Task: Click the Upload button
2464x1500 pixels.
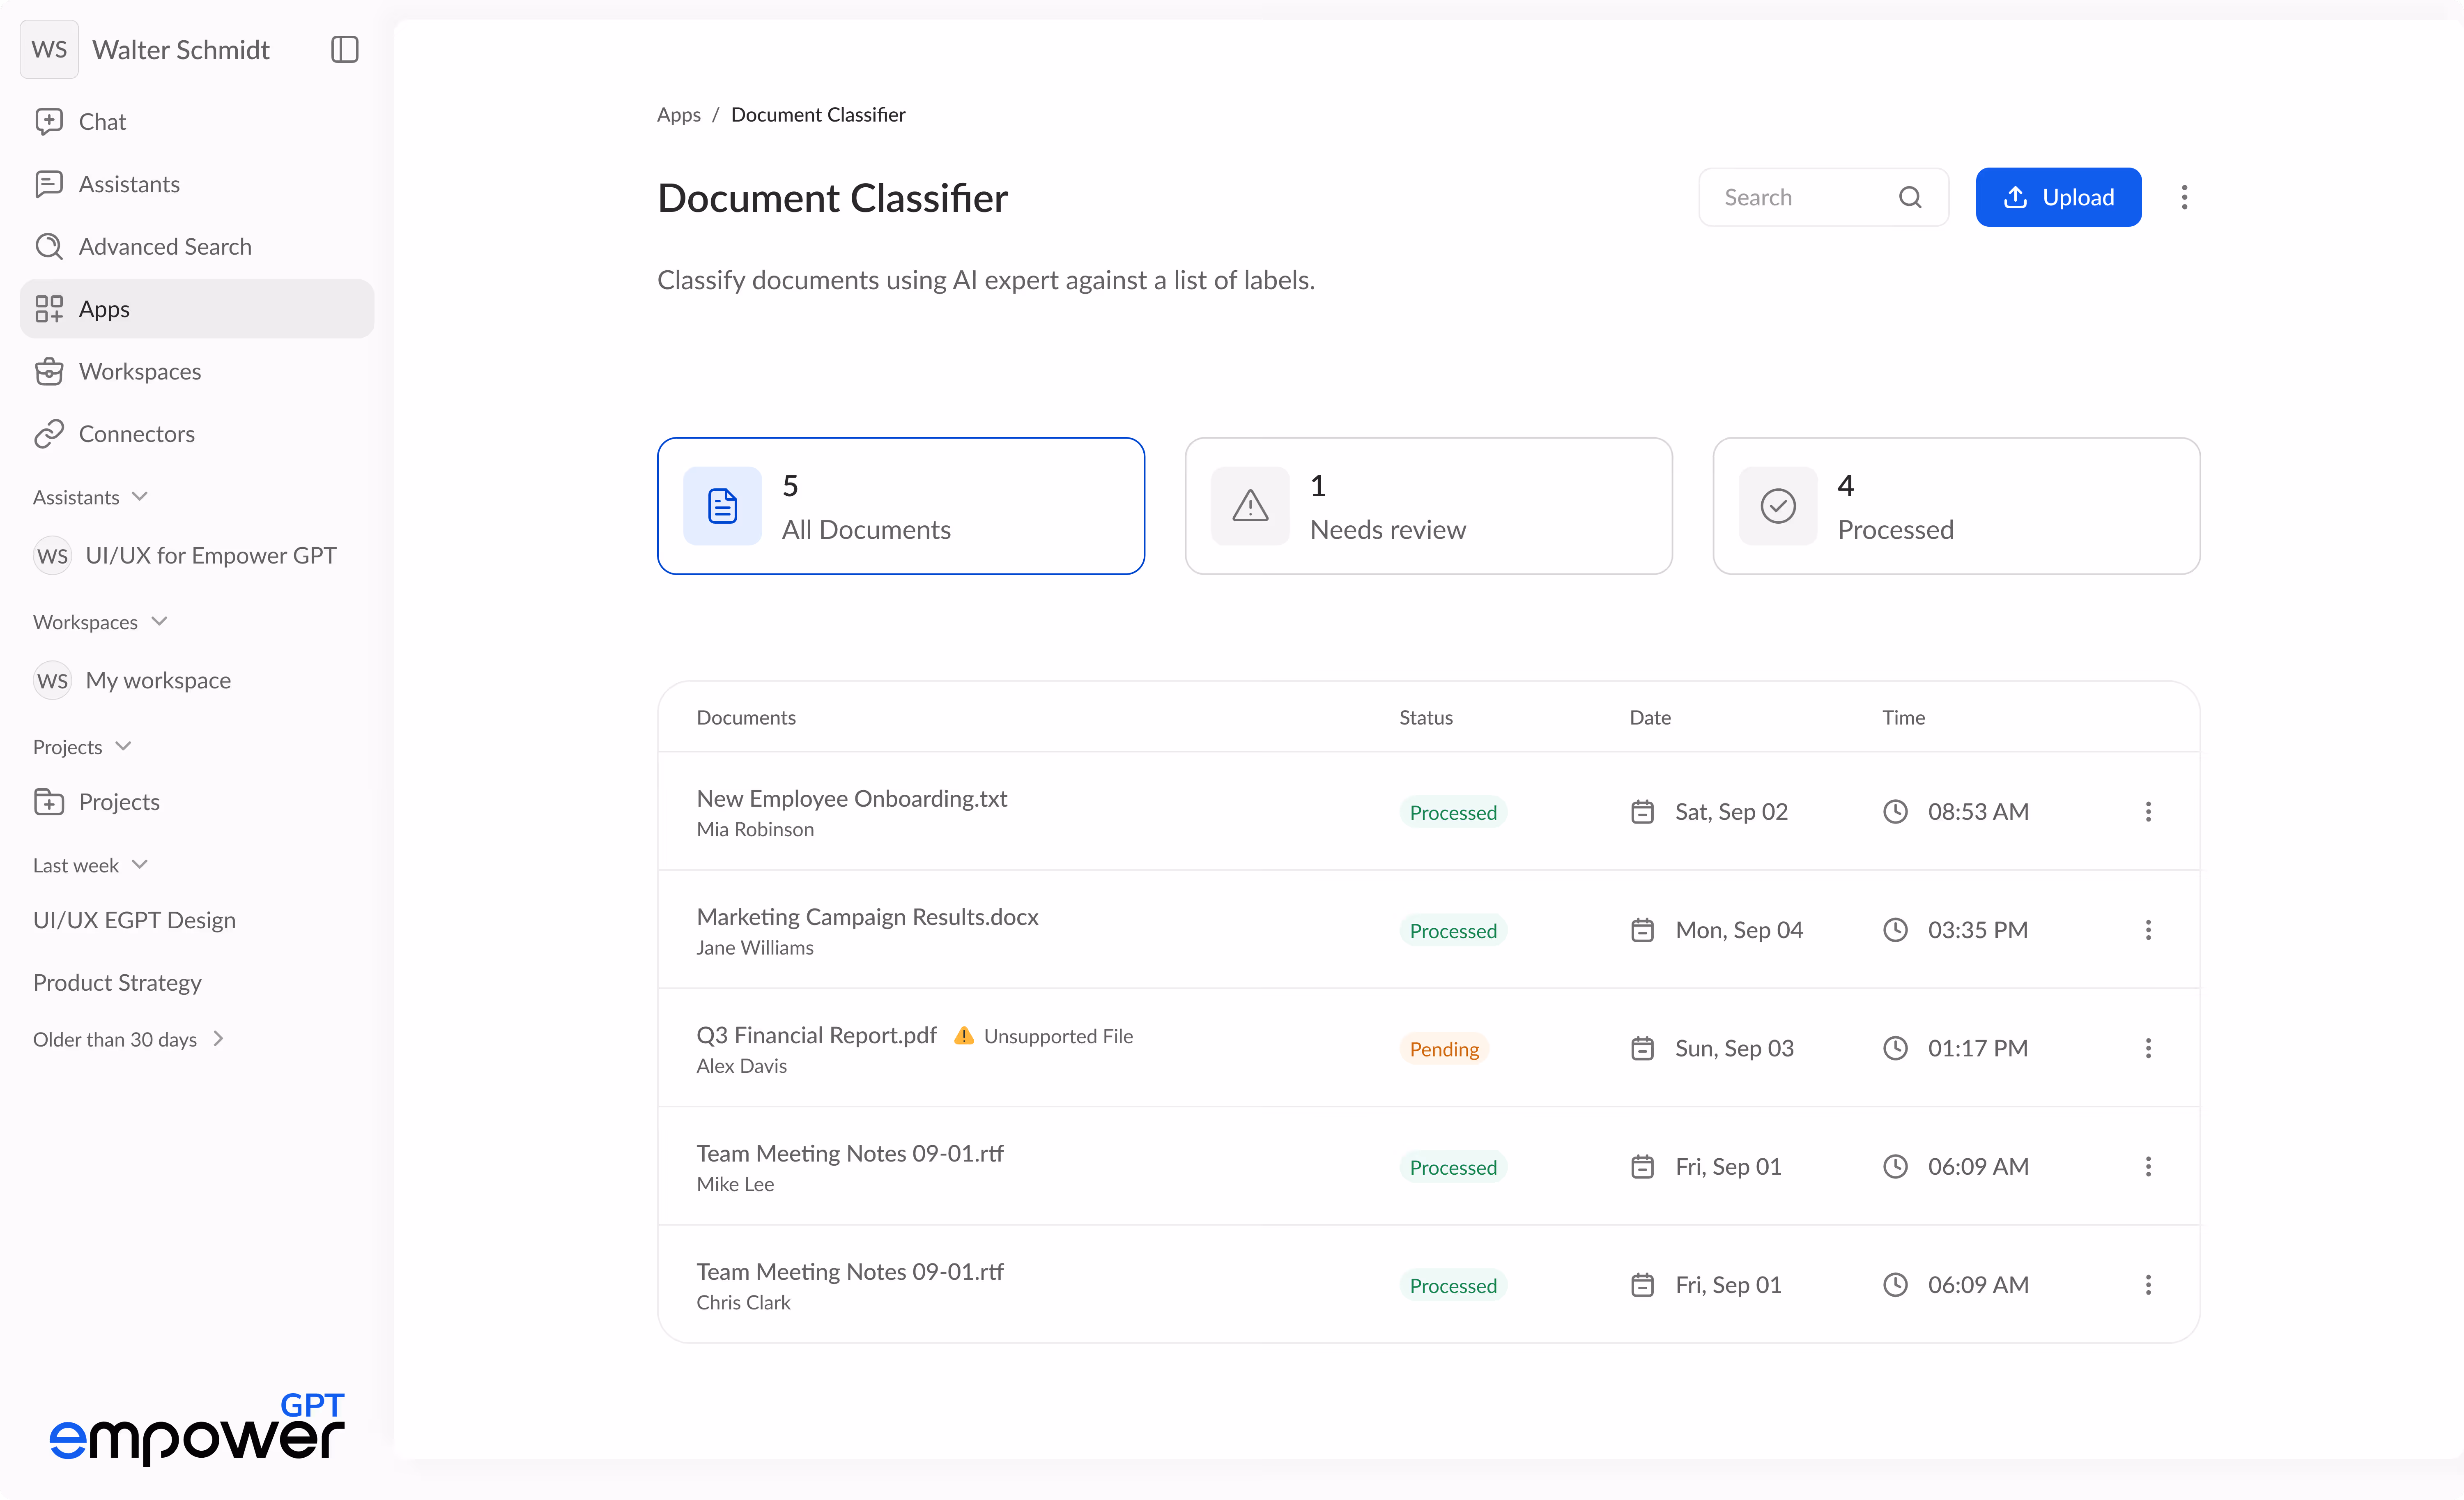Action: (x=2058, y=197)
